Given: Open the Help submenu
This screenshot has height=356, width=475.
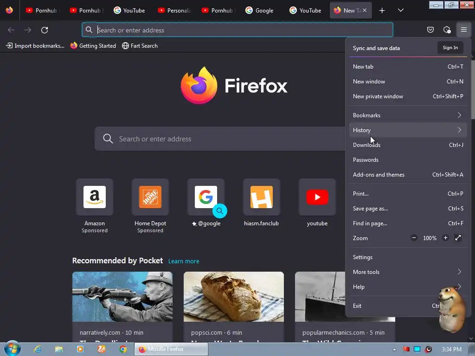Looking at the screenshot, I should (x=408, y=287).
